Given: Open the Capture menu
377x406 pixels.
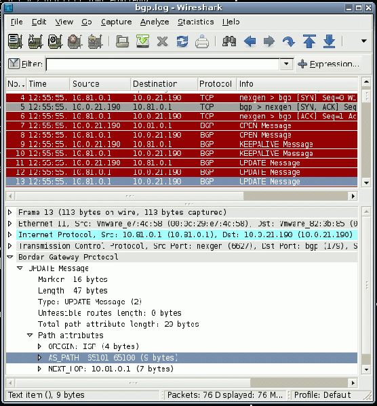Looking at the screenshot, I should (x=117, y=22).
